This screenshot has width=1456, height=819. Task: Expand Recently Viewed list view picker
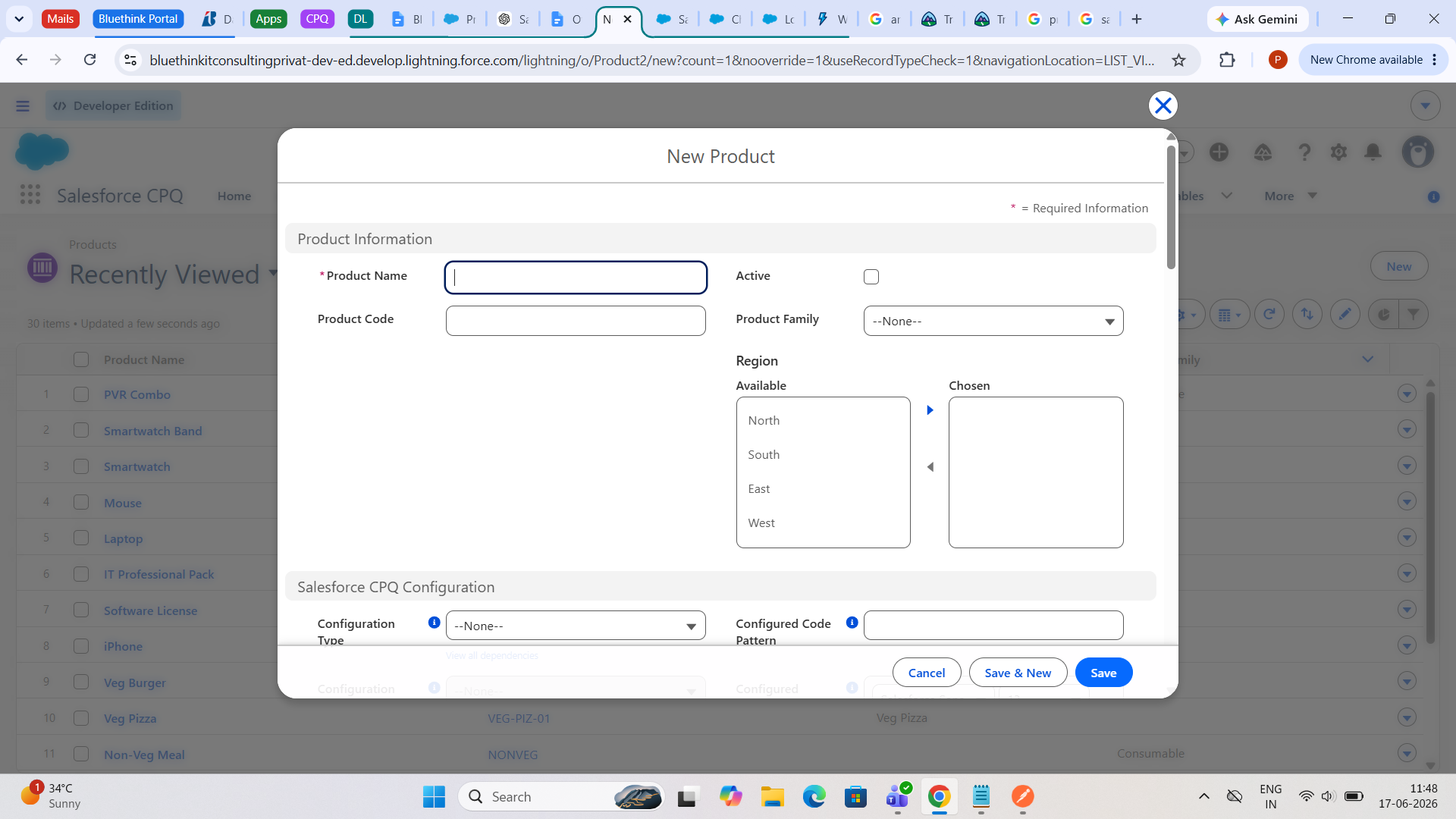click(x=273, y=273)
